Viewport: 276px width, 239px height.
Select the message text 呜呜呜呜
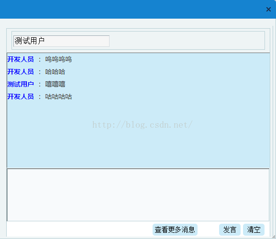58,59
